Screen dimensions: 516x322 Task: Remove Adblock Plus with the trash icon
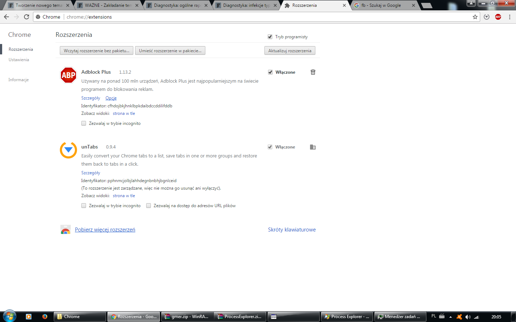pos(313,72)
